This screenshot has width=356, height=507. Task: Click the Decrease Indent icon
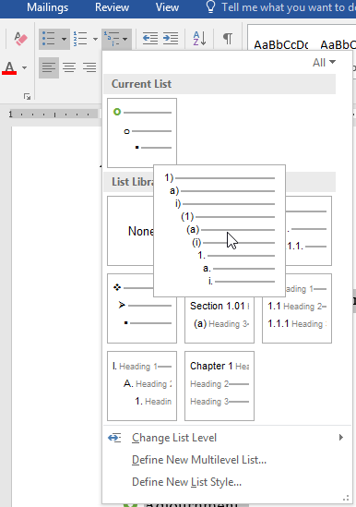pyautogui.click(x=150, y=39)
